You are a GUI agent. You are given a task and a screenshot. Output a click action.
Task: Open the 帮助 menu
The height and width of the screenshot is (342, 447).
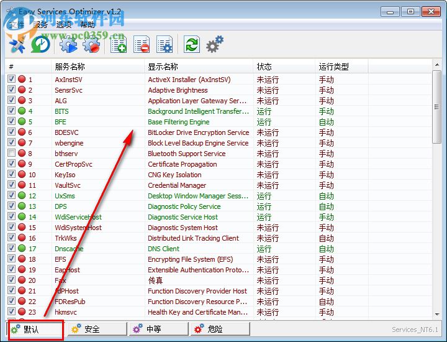(88, 25)
